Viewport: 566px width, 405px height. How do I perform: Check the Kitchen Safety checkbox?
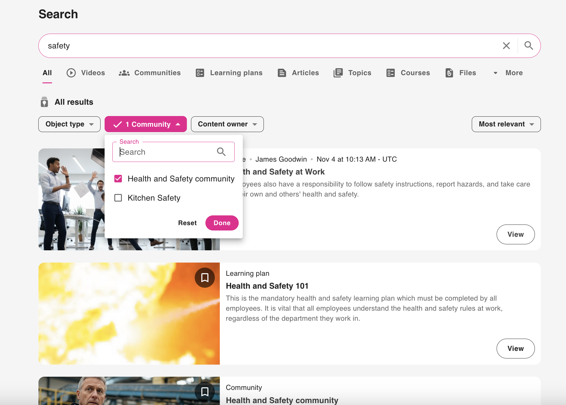(118, 198)
